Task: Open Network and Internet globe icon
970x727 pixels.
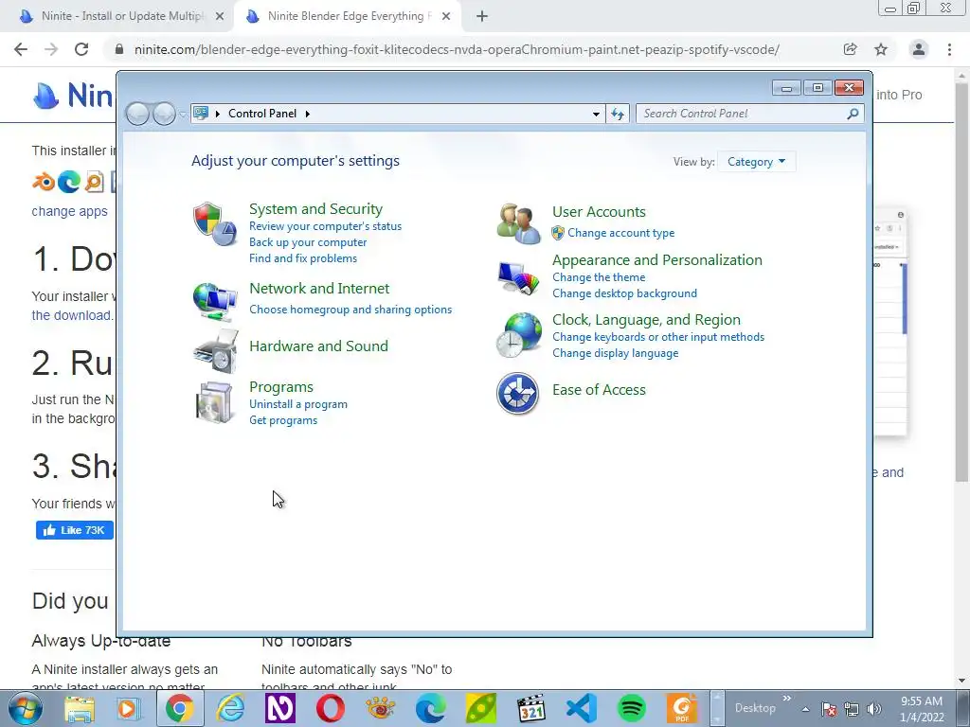Action: click(x=215, y=301)
